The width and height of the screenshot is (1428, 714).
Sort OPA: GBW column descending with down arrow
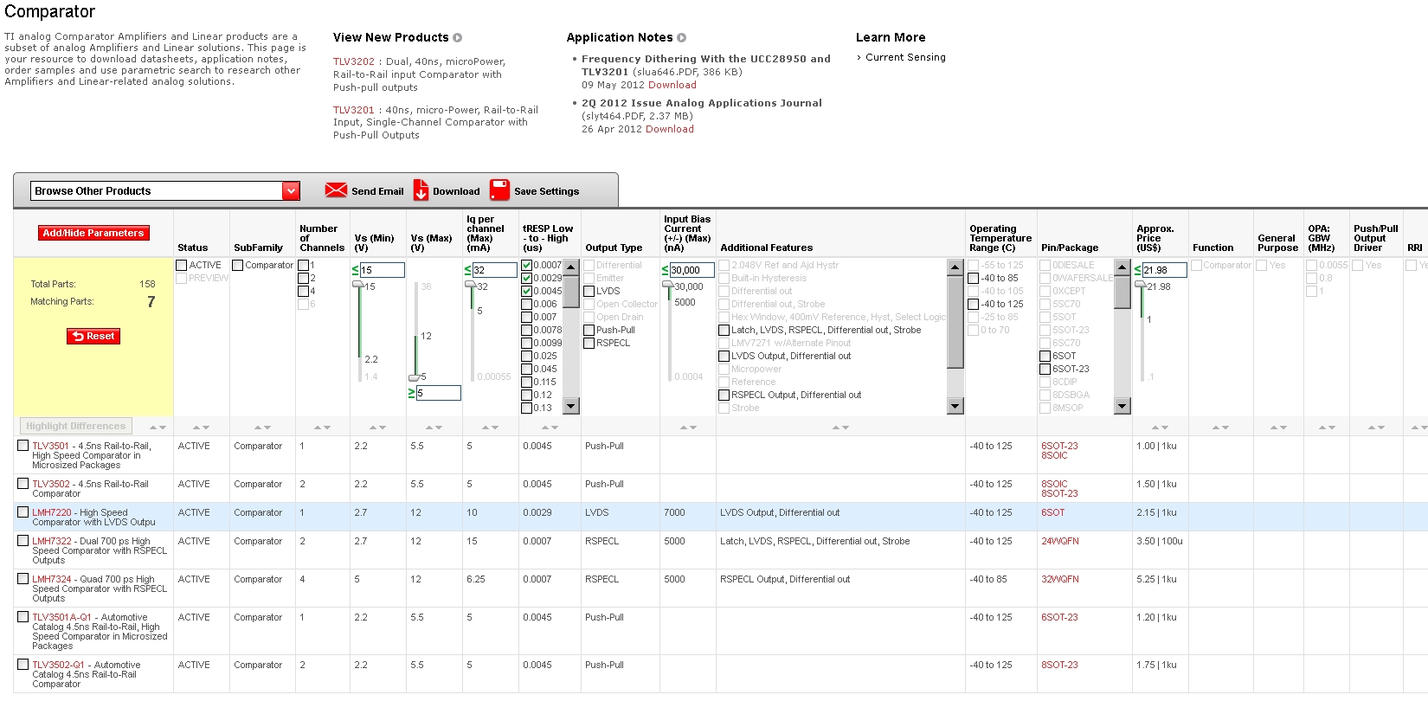click(x=1332, y=428)
